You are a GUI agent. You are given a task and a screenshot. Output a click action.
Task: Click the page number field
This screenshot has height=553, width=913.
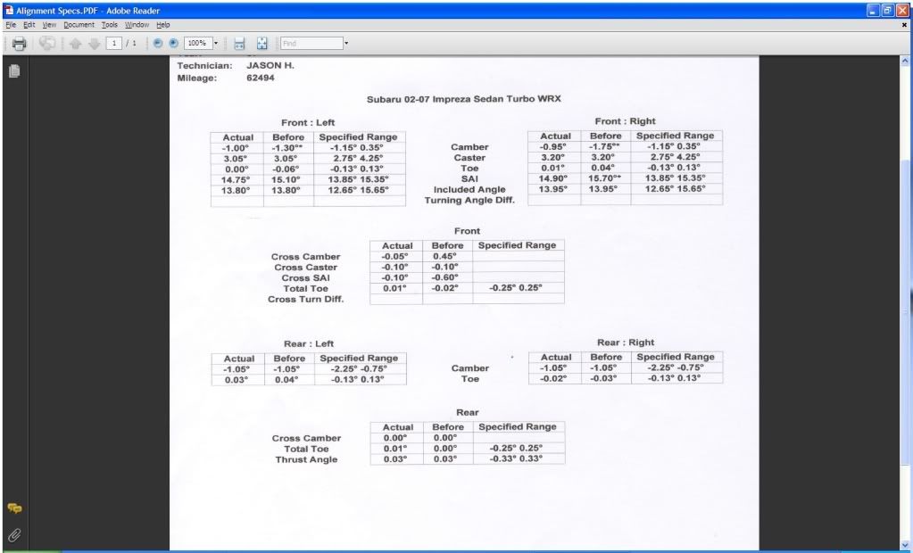tap(114, 43)
